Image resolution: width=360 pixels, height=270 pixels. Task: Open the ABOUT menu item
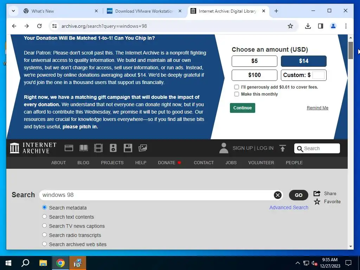pos(59,162)
